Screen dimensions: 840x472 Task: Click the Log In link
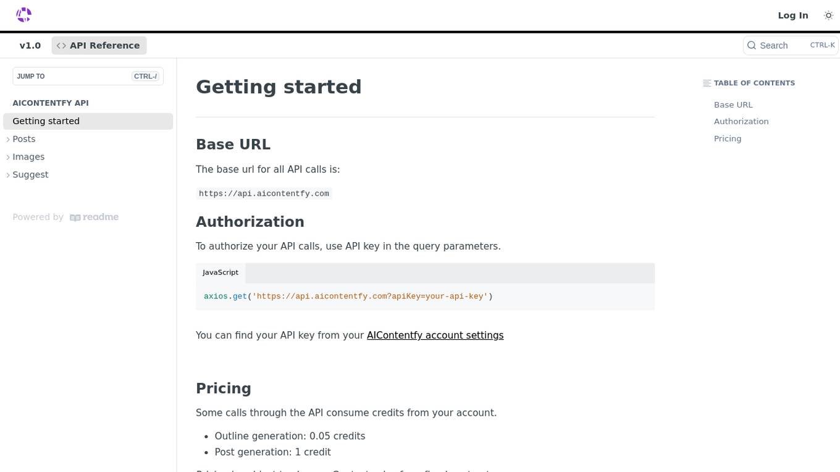tap(793, 15)
